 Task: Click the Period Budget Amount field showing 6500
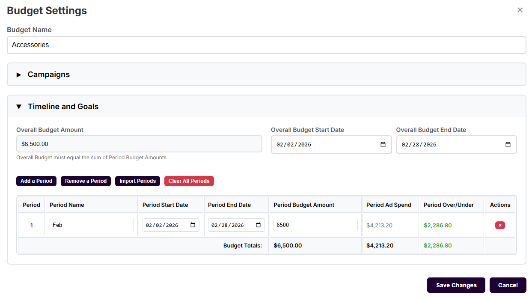pos(315,224)
